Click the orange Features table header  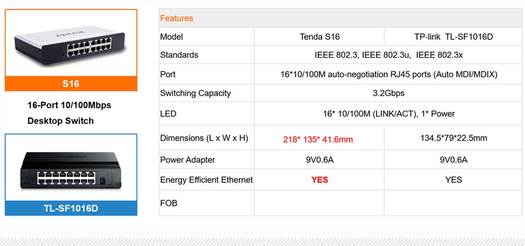point(176,18)
